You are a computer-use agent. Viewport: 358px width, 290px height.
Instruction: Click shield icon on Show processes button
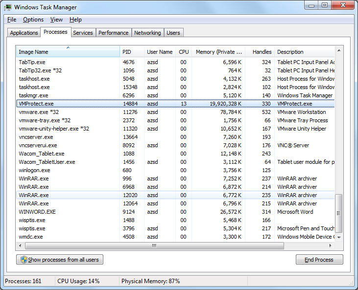click(23, 260)
